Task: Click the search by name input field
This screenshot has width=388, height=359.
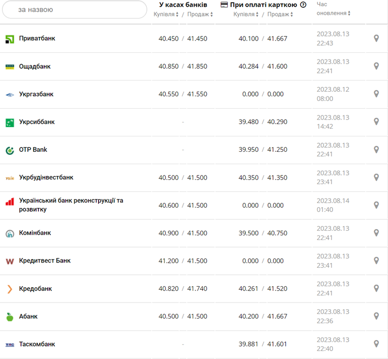Action: tap(74, 10)
